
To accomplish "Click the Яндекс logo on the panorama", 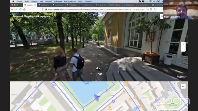I will (181, 76).
